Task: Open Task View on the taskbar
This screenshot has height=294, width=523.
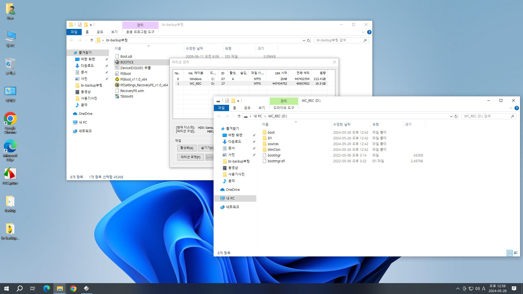Action: tap(33, 289)
